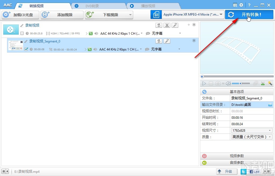The height and width of the screenshot is (176, 275).
Task: Click the 升级 upgrade button
Action: point(226,171)
